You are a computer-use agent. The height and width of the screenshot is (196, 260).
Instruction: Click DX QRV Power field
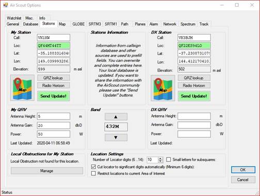(x=194, y=134)
